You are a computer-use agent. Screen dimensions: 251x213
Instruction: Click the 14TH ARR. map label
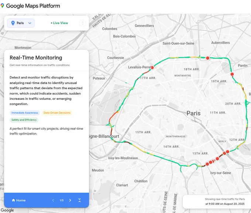coord(171,147)
